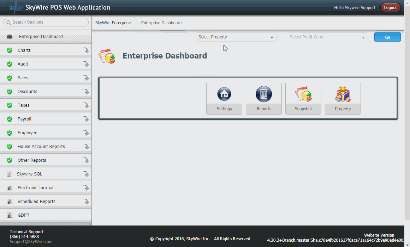The width and height of the screenshot is (410, 247).
Task: Click the SkyWire logo icon in header
Action: click(16, 7)
